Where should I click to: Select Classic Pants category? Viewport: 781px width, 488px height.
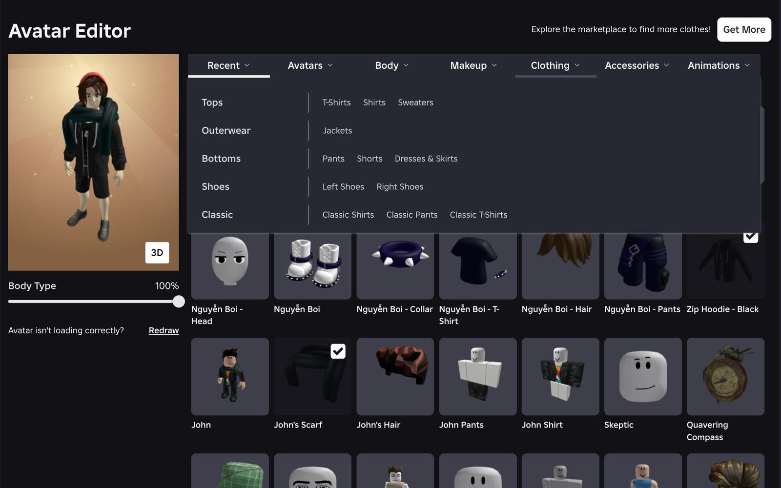pos(412,215)
